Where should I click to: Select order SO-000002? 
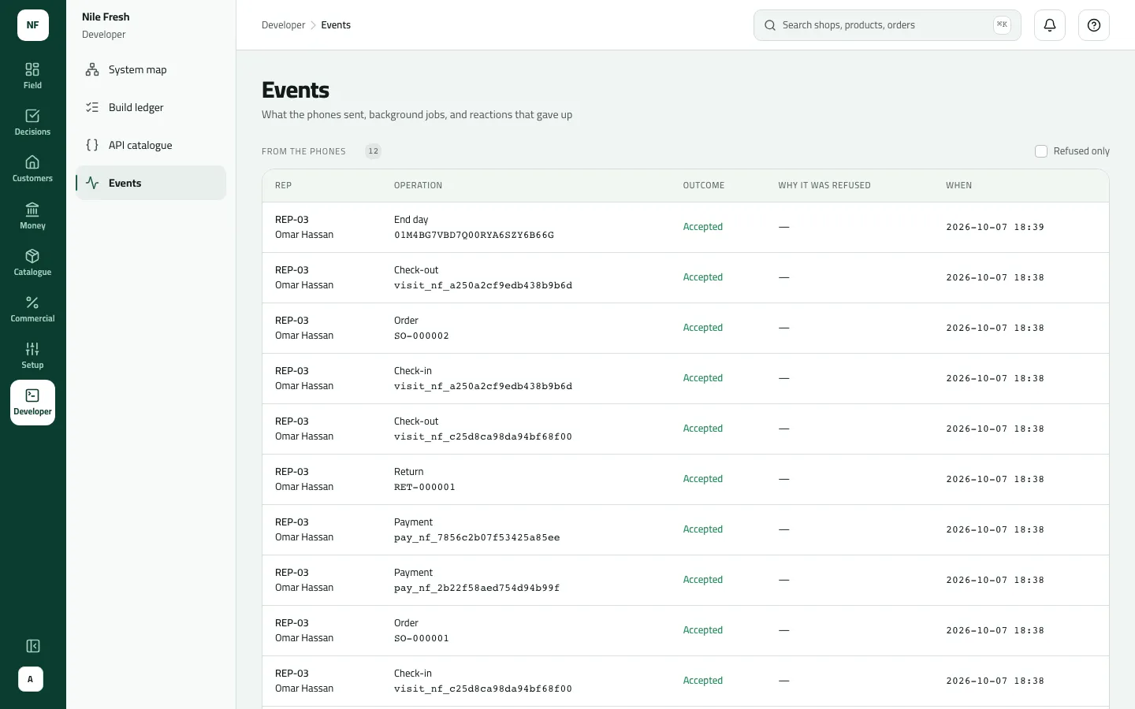422,336
